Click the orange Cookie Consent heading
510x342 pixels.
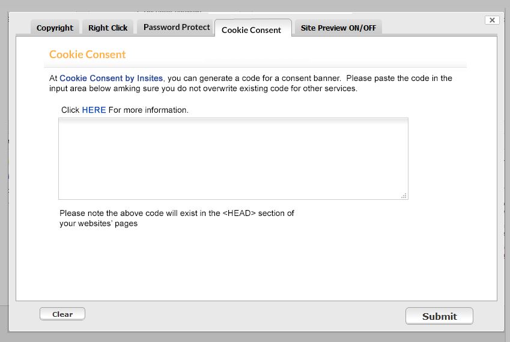click(88, 55)
